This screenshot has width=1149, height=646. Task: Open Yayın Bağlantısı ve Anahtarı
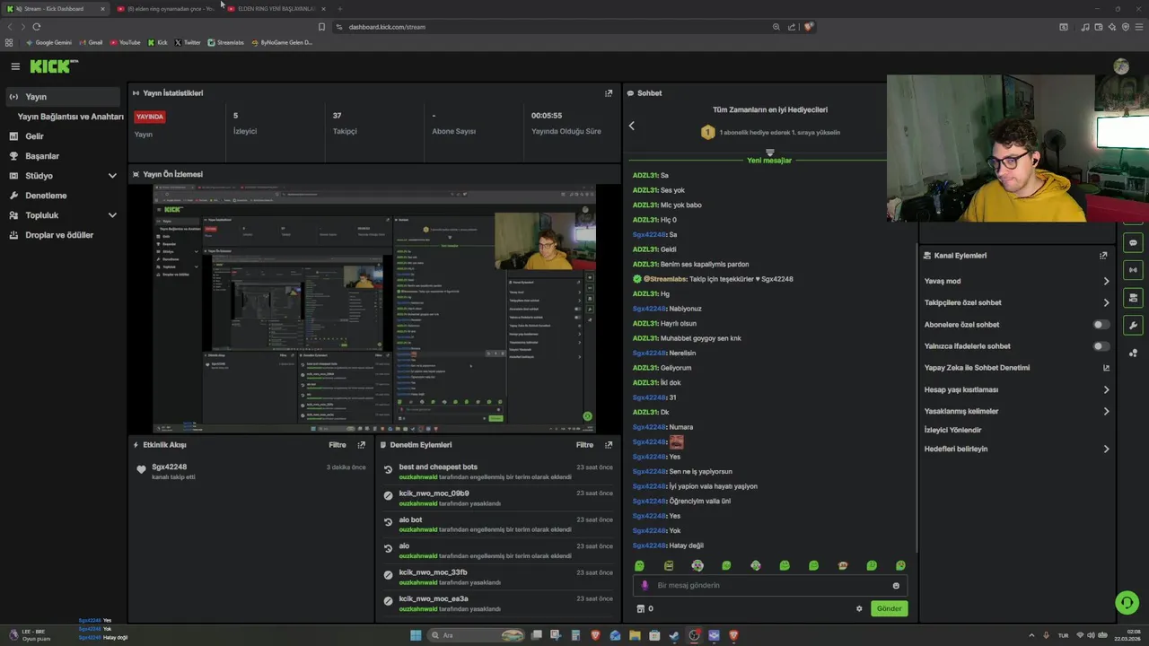70,117
